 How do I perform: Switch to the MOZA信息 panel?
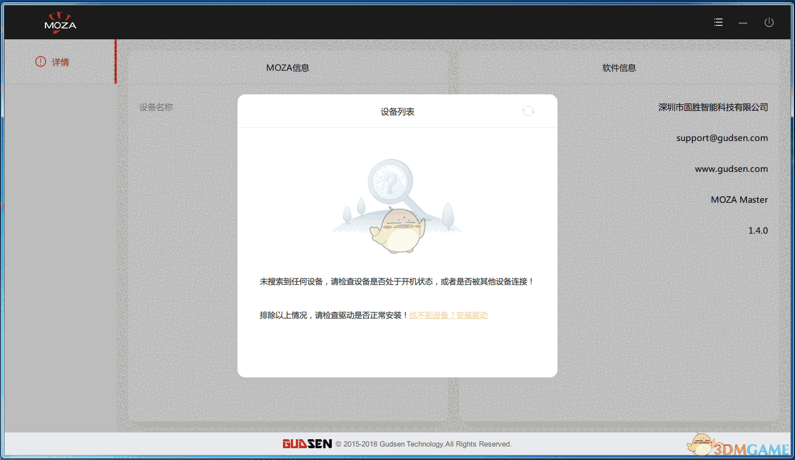point(288,67)
